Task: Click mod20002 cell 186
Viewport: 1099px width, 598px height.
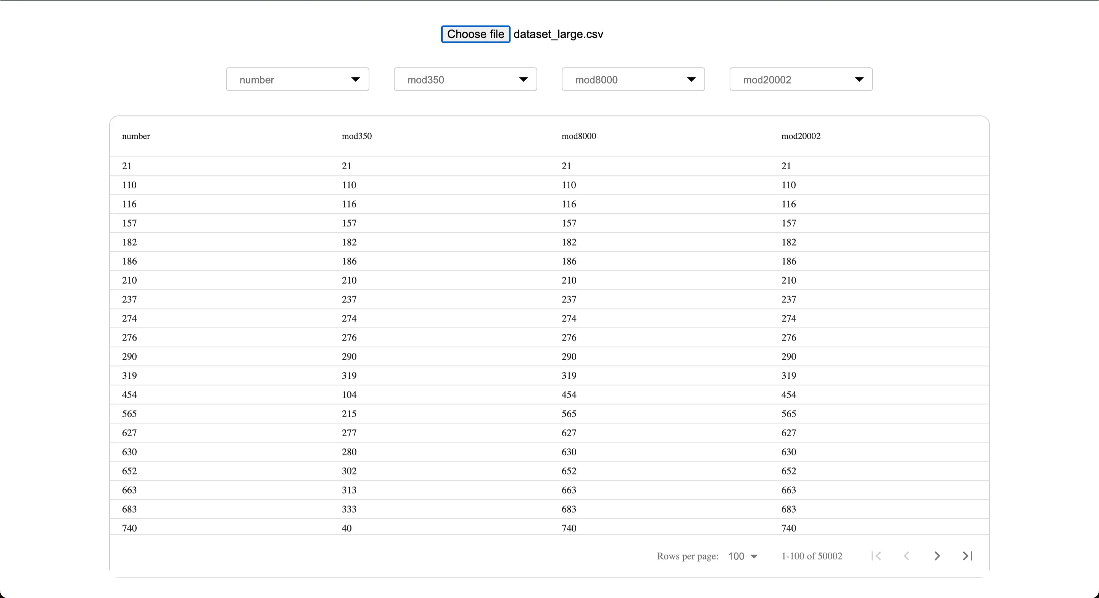Action: pos(788,261)
